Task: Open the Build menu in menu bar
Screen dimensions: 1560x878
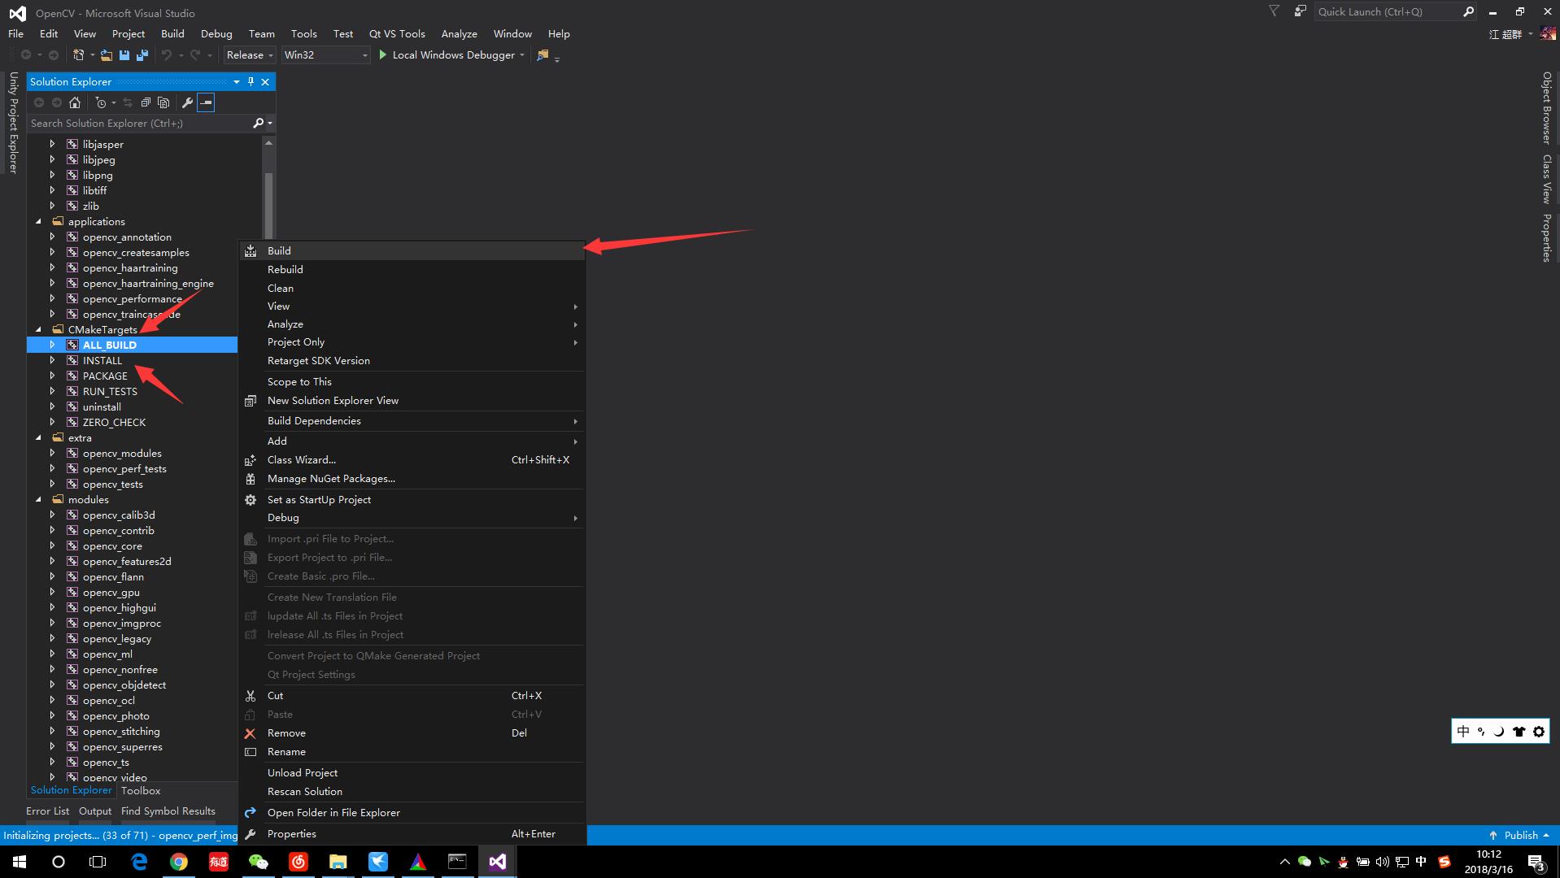Action: click(x=172, y=33)
